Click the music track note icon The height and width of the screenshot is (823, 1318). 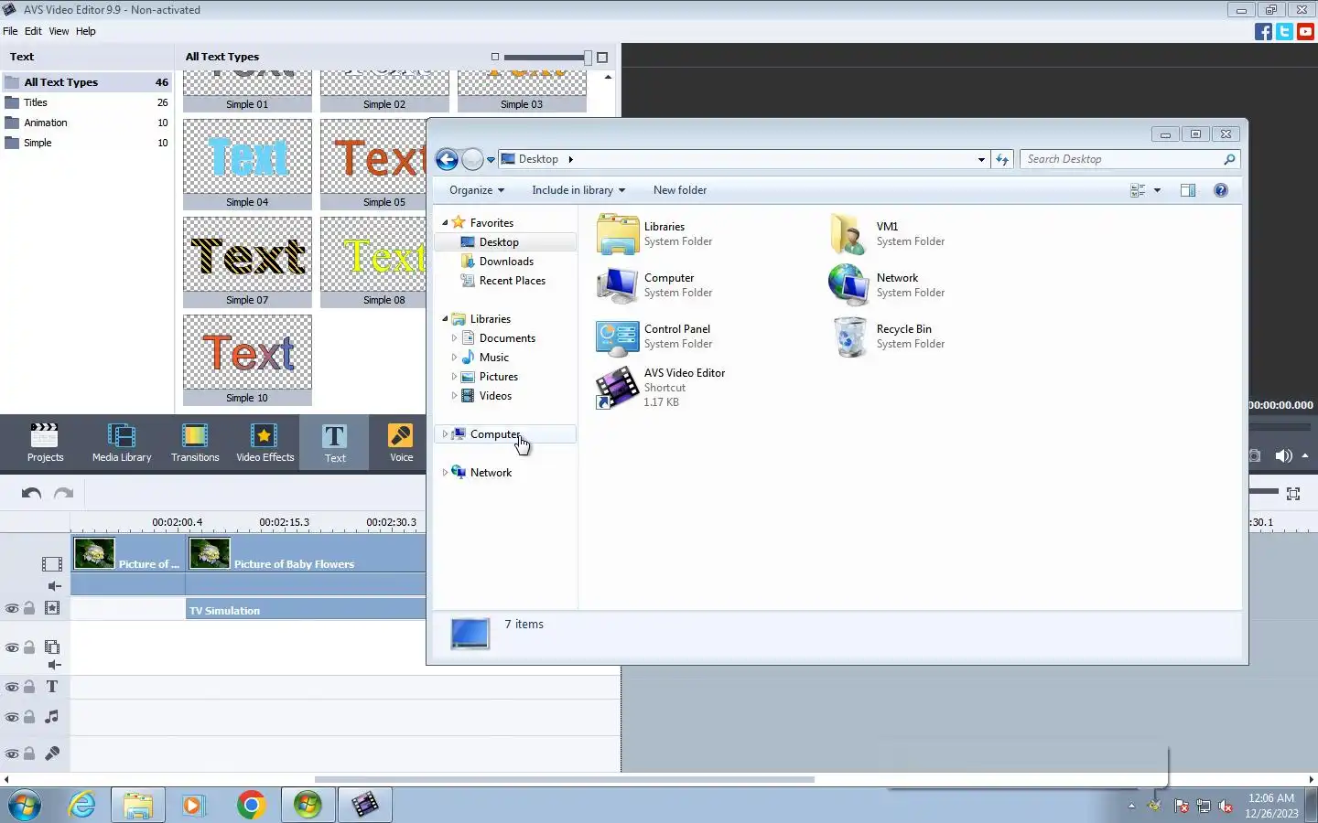pos(52,717)
